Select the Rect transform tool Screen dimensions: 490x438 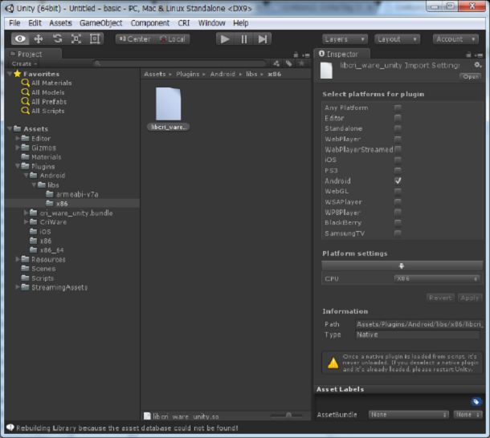click(x=95, y=39)
